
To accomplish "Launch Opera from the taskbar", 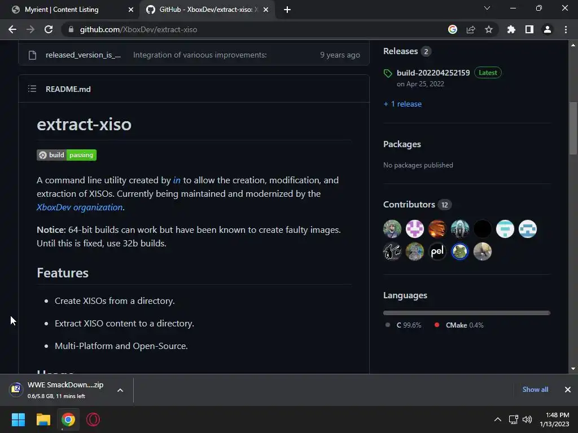I will [93, 419].
